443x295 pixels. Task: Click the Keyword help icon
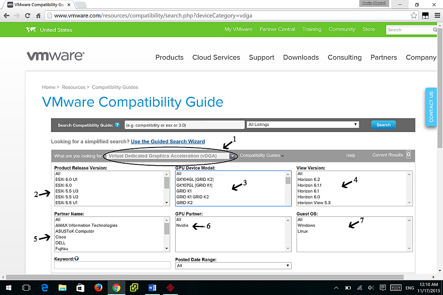coord(77,259)
